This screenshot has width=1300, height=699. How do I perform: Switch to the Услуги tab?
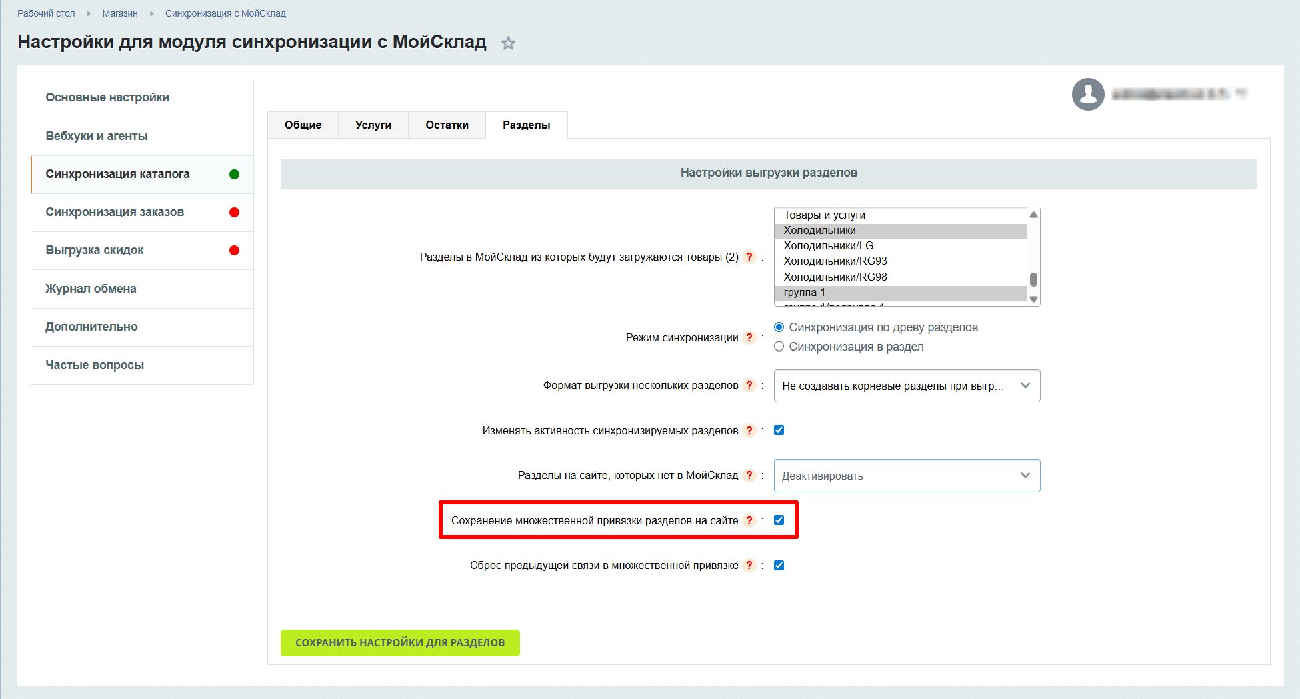(373, 125)
